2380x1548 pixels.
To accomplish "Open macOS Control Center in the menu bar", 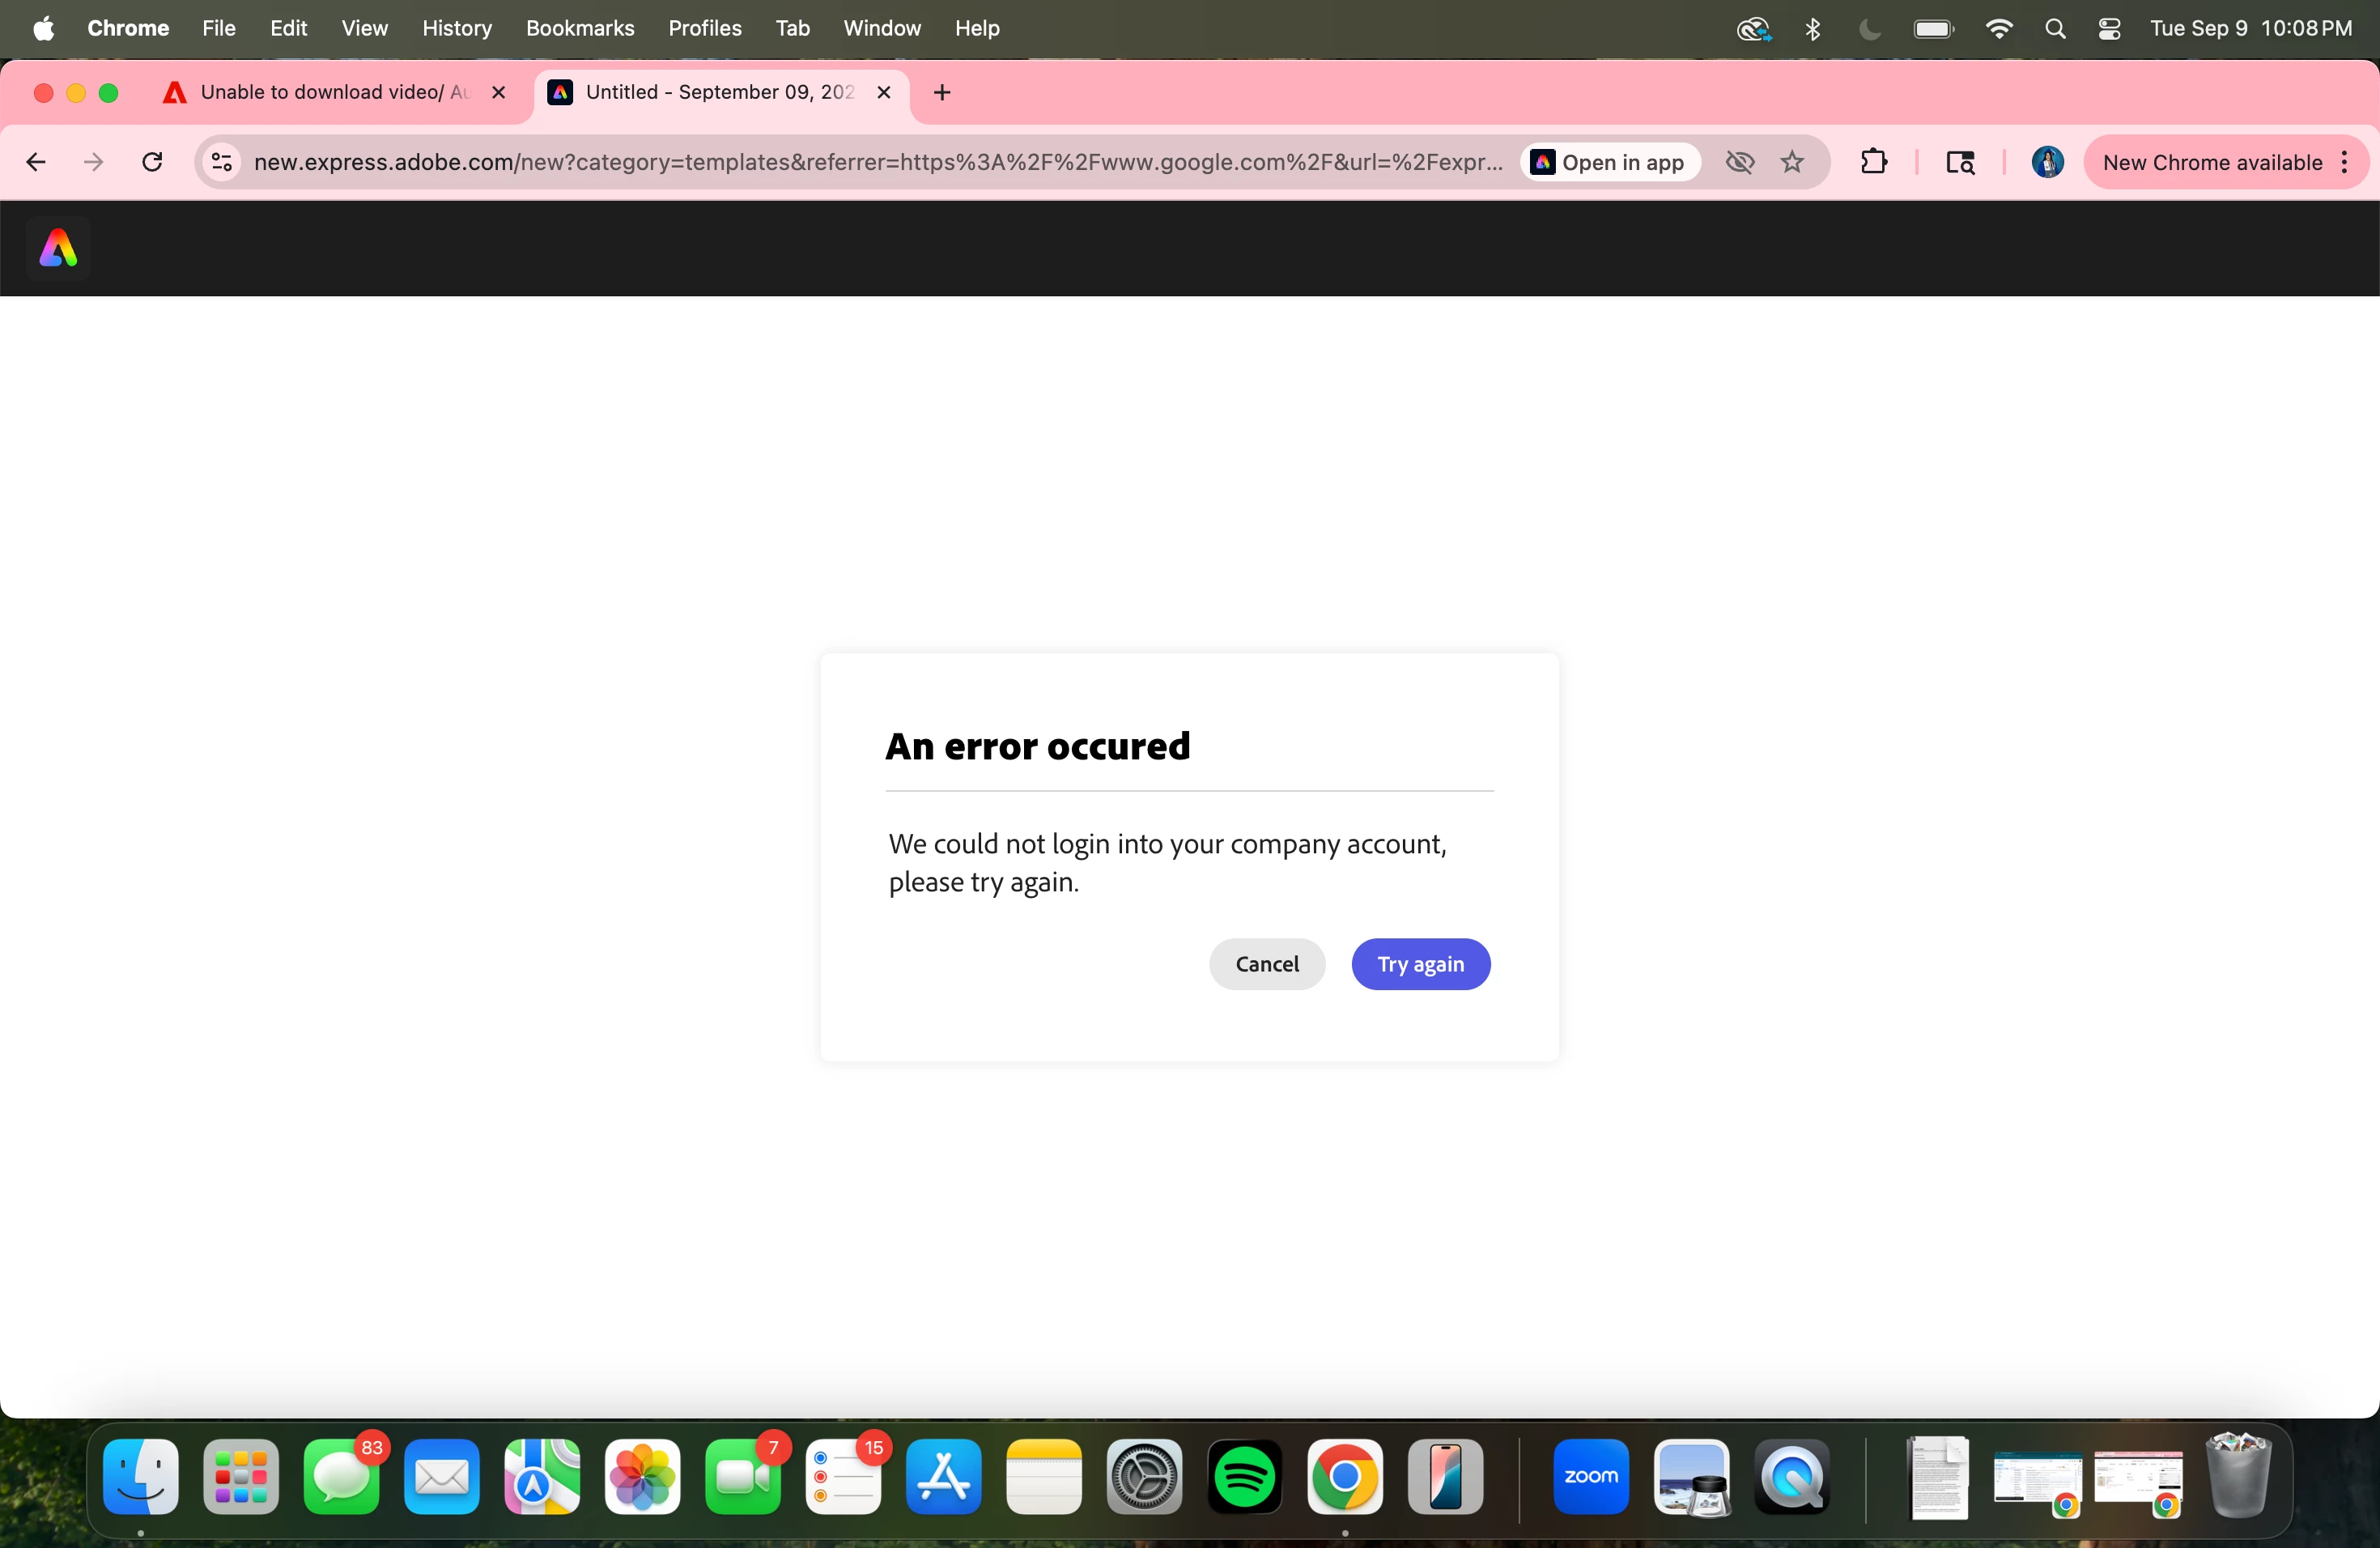I will click(2110, 29).
